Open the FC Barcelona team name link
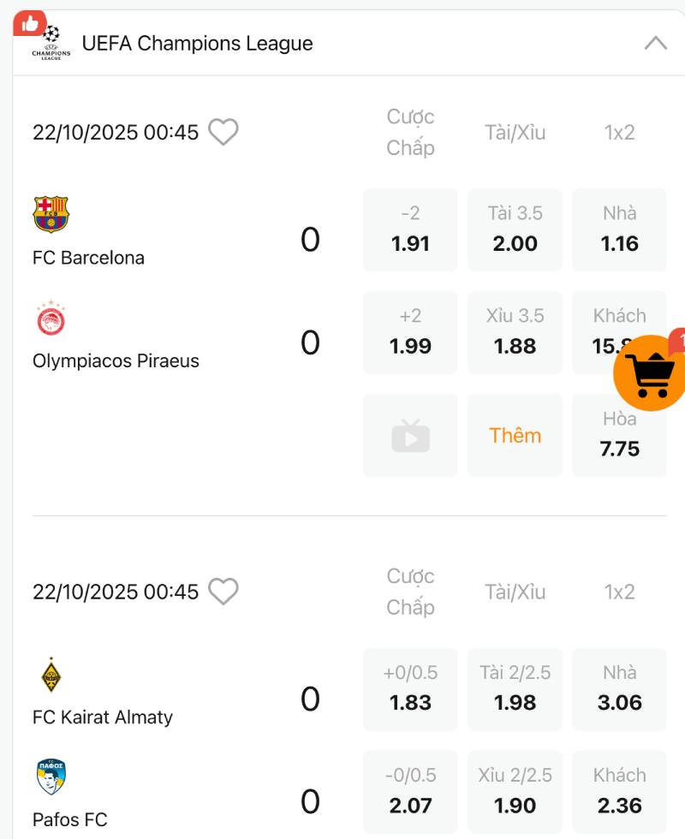This screenshot has width=685, height=839. (x=88, y=258)
